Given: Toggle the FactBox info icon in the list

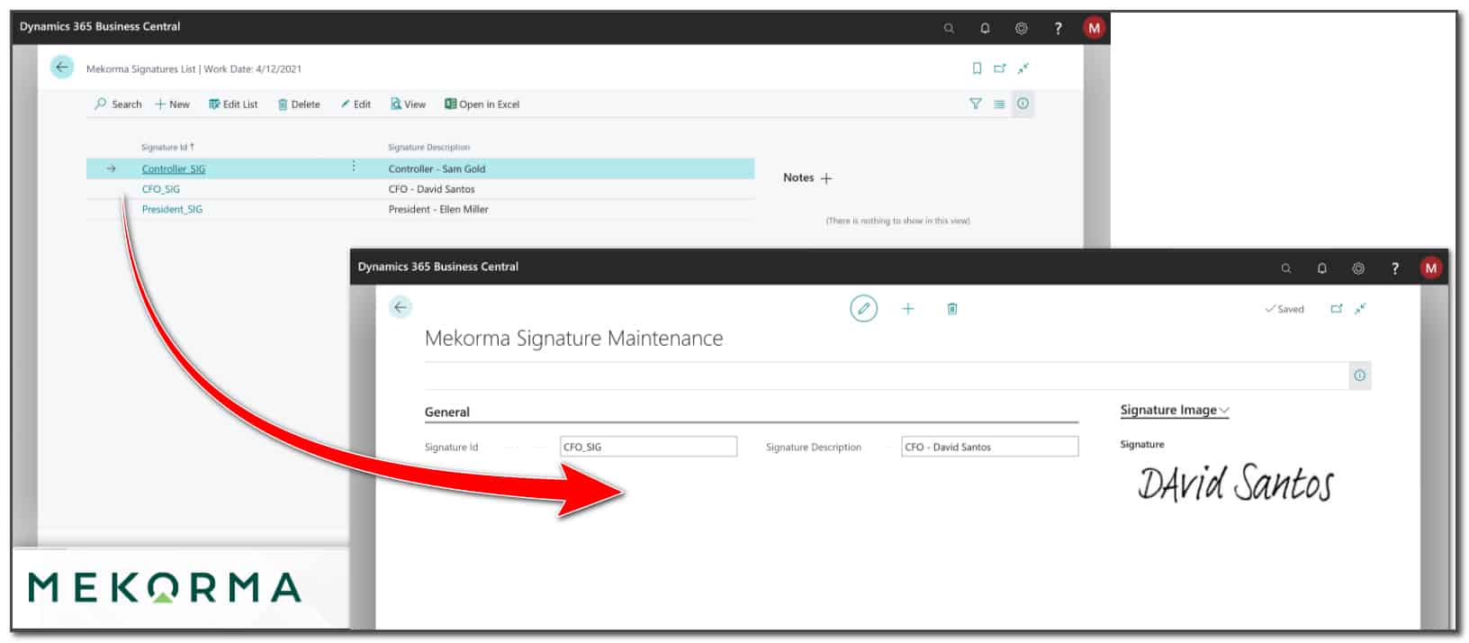Looking at the screenshot, I should coord(1023,104).
